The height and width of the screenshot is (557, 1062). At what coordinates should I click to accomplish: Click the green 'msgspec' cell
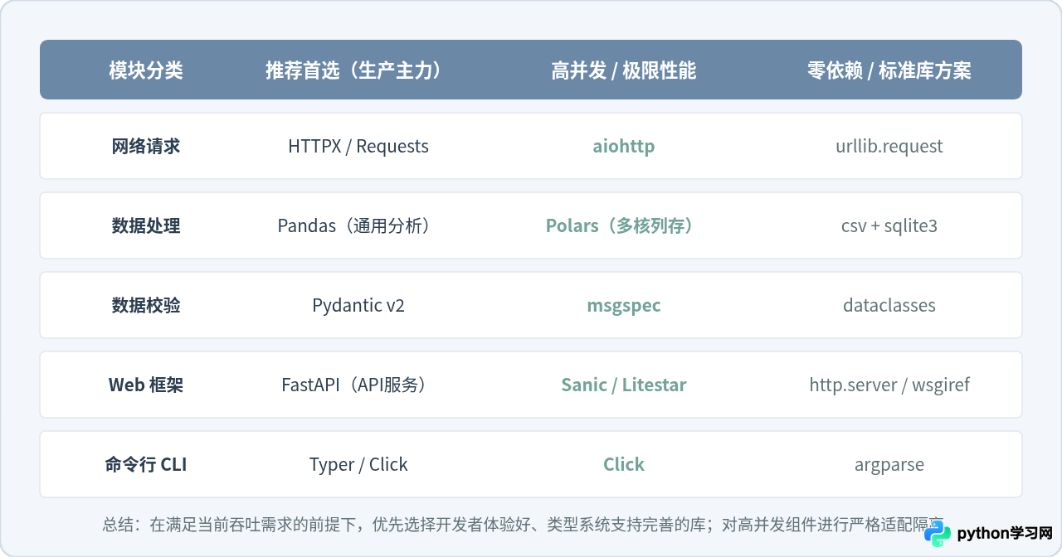624,306
